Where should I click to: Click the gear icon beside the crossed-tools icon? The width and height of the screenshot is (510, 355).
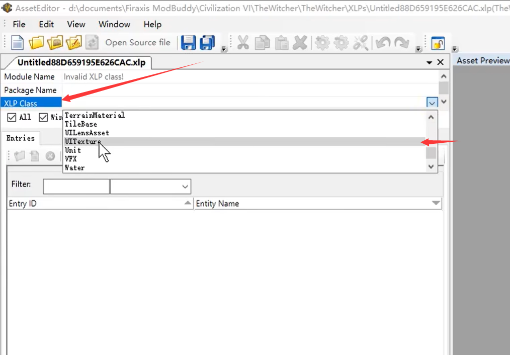point(341,43)
